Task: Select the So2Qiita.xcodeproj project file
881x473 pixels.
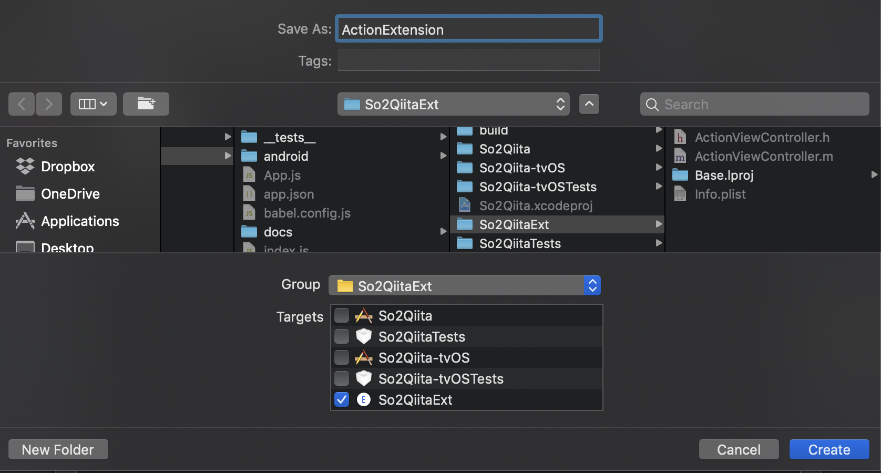Action: [x=536, y=205]
